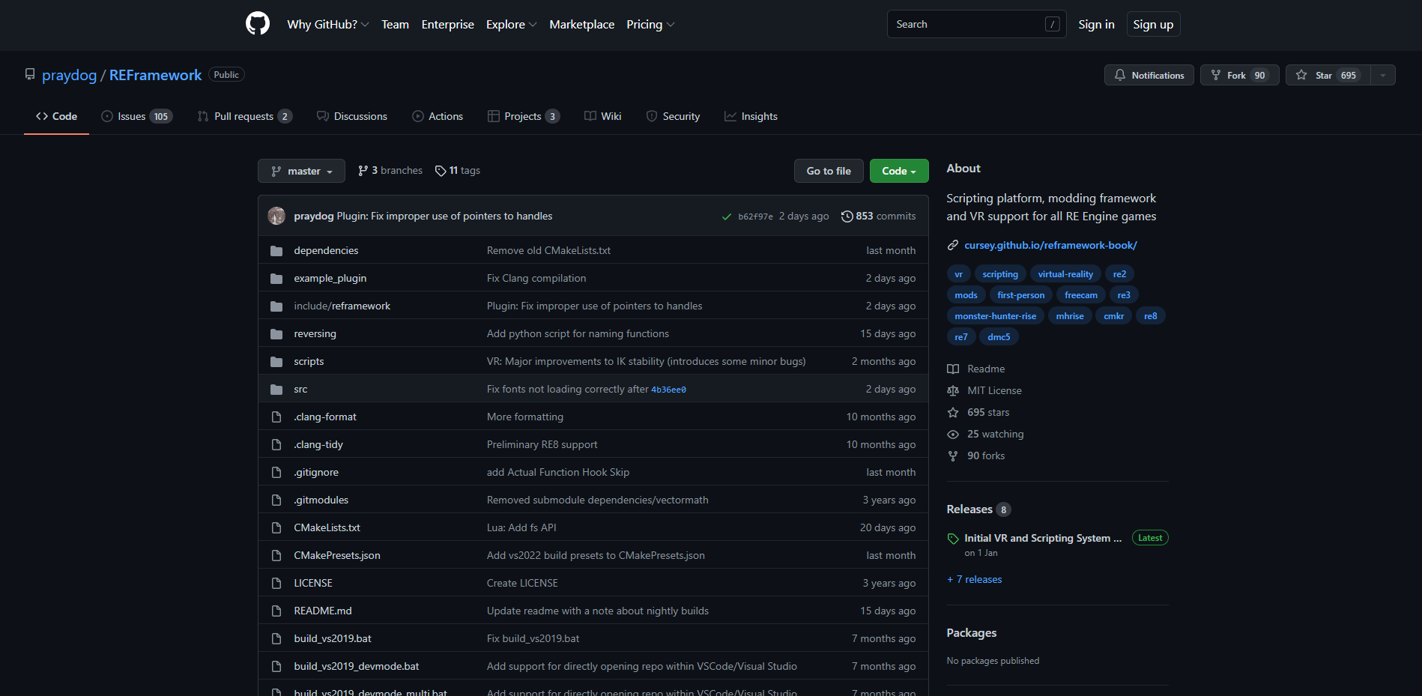Open the master branch selector
Viewport: 1422px width, 696px height.
point(301,171)
